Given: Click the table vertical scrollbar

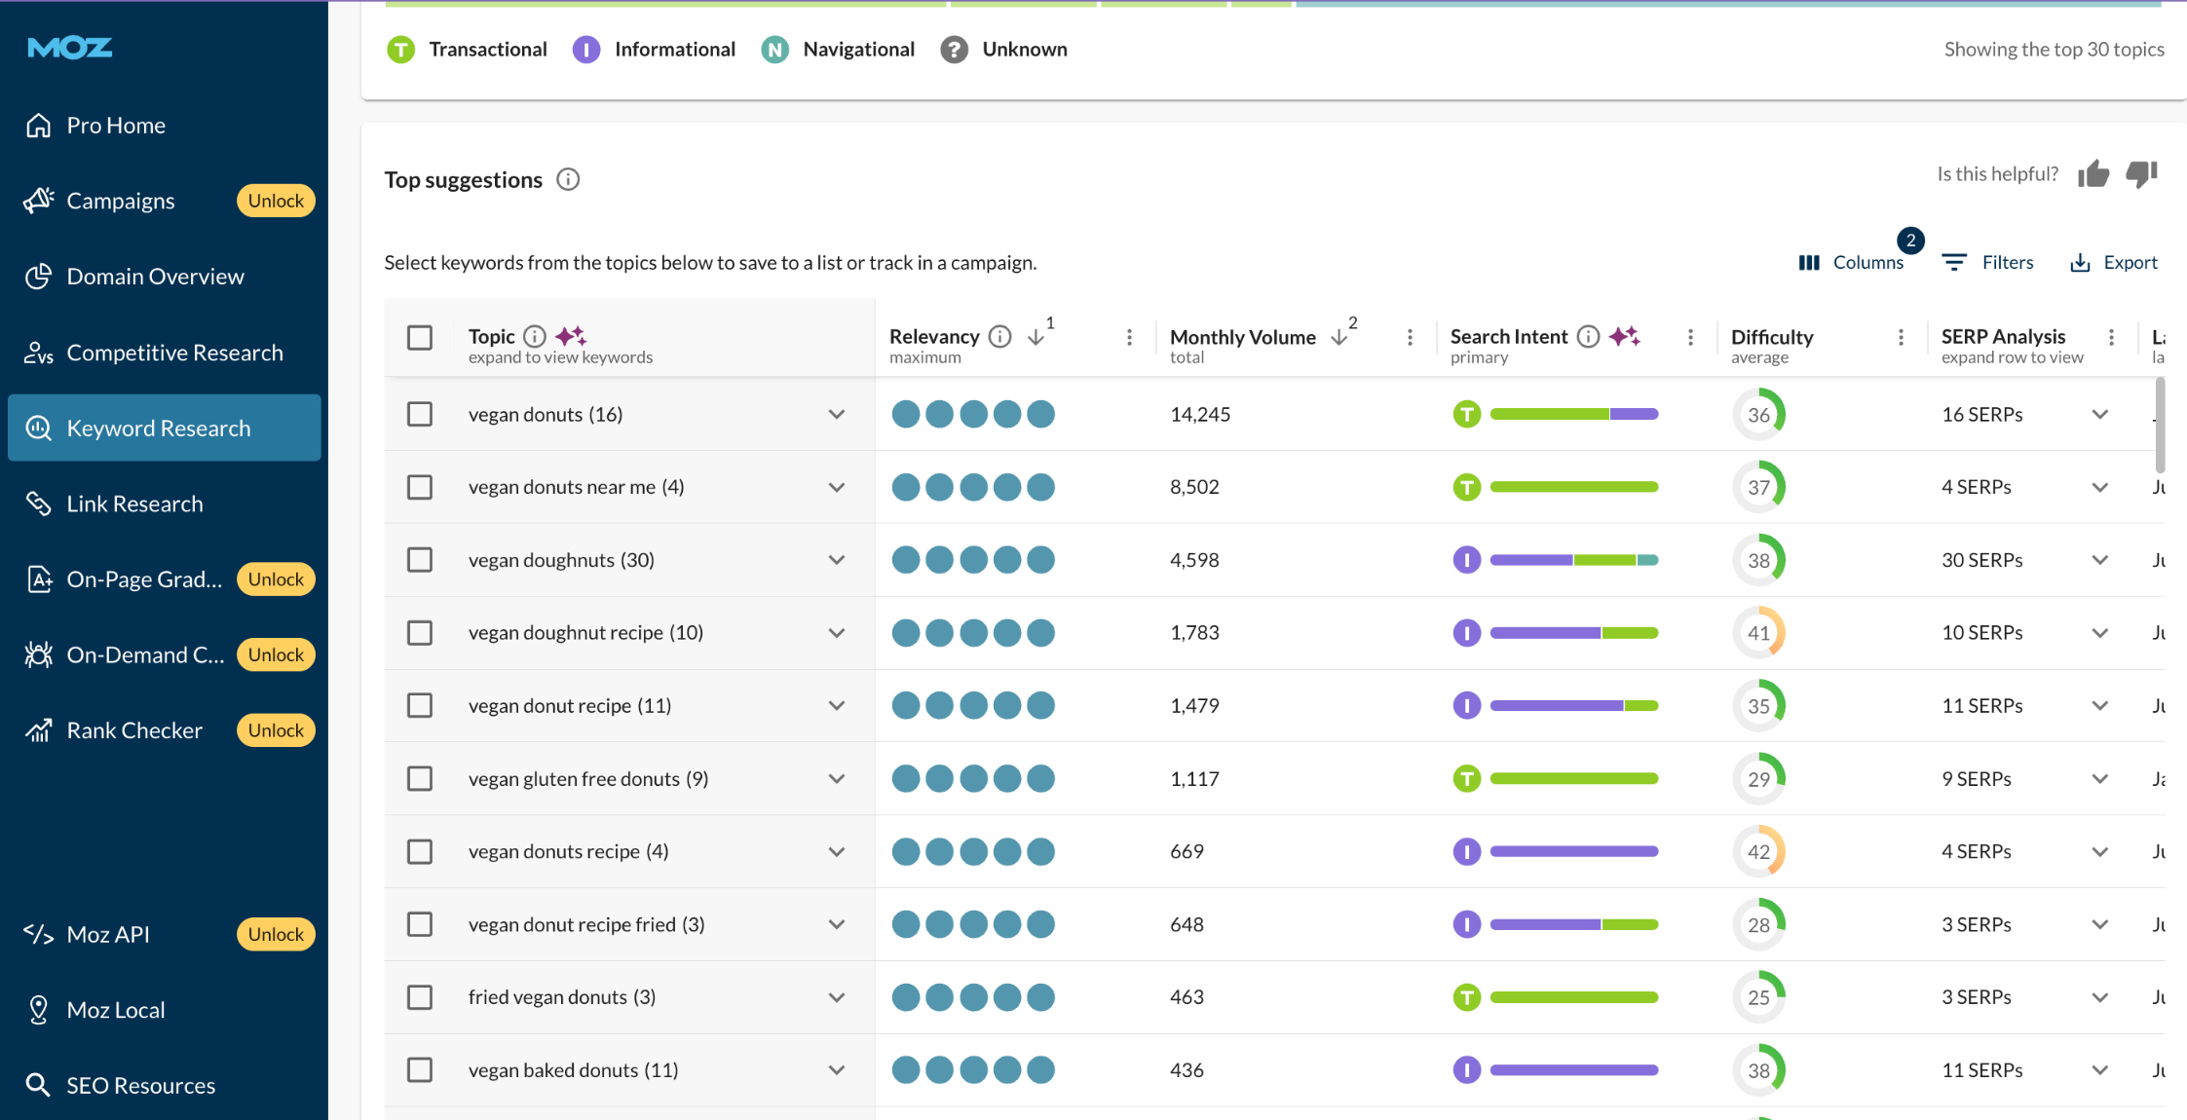Looking at the screenshot, I should tap(2160, 426).
